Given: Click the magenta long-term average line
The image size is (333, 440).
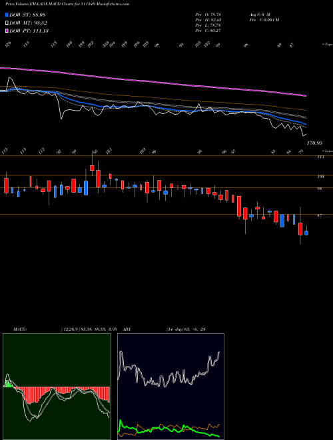Looking at the screenshot, I should coord(153,81).
